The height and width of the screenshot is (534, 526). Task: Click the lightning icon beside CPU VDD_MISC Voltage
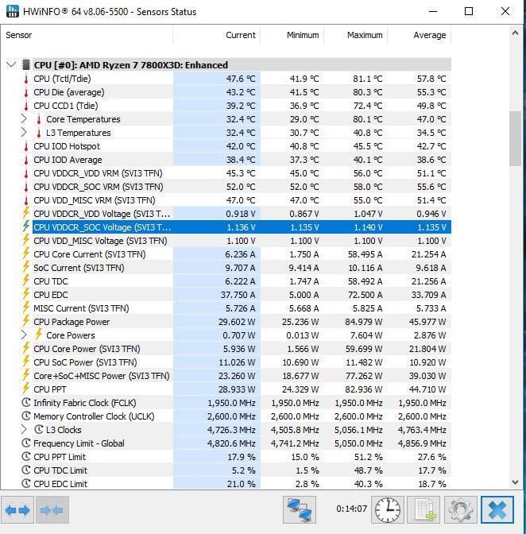point(26,241)
